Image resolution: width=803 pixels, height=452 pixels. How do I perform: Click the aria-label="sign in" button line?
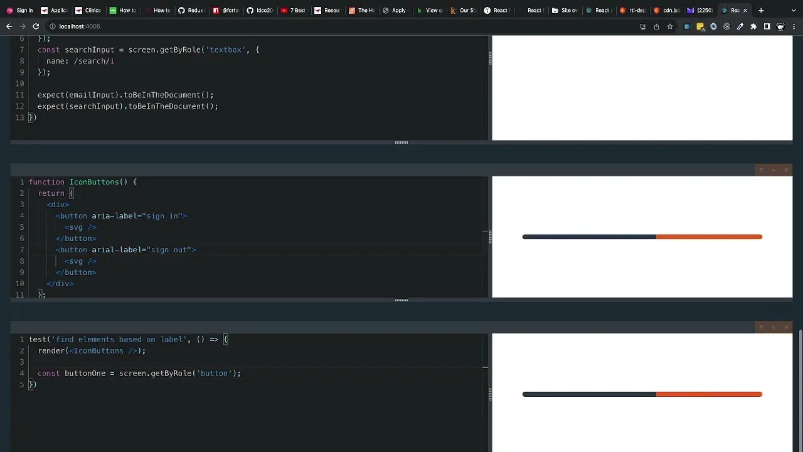click(121, 216)
